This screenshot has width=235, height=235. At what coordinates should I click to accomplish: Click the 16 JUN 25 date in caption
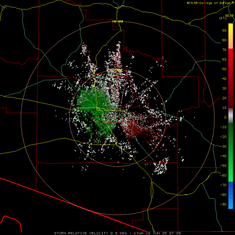click(x=156, y=233)
